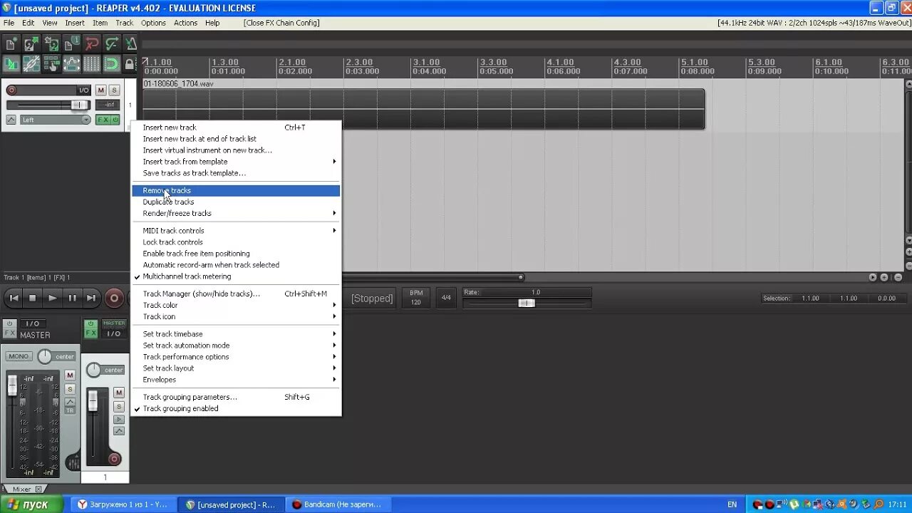
Task: Open track 1 envelope arrow button
Action: pos(11,120)
